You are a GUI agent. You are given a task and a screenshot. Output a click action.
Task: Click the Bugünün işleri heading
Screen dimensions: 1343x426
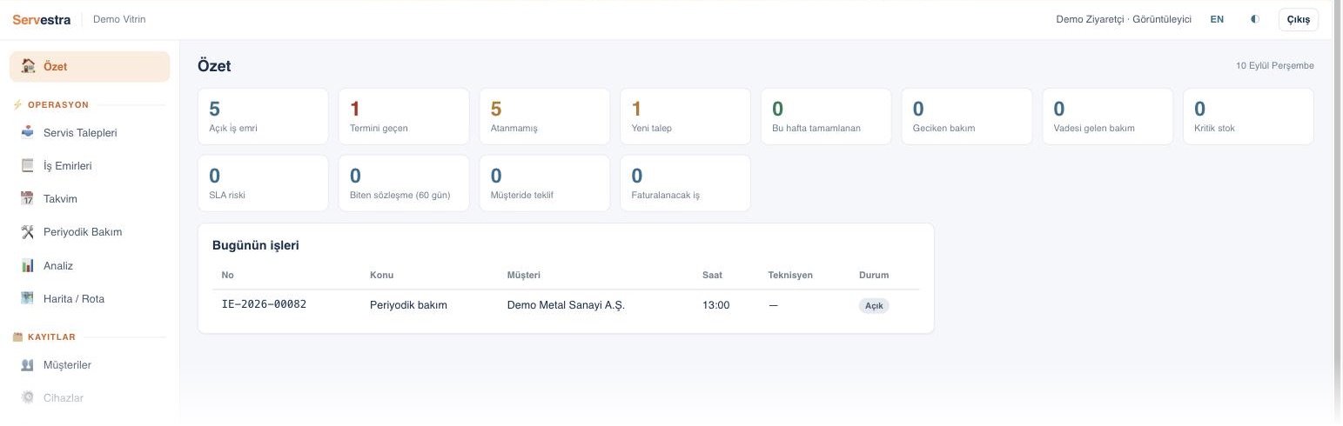tap(256, 245)
